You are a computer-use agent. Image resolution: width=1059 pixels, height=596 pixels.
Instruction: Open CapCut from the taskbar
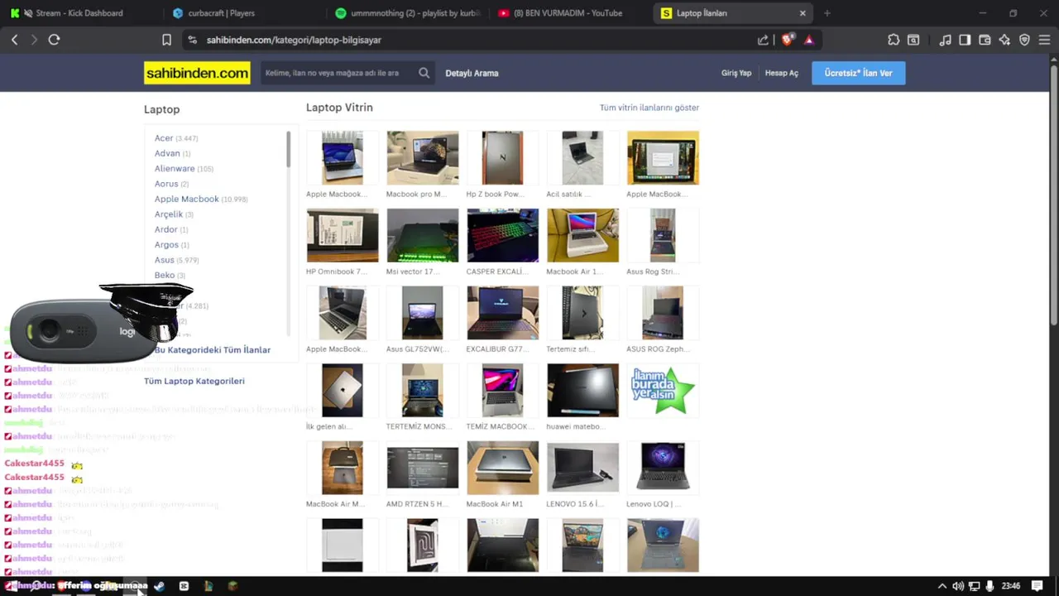pyautogui.click(x=184, y=586)
